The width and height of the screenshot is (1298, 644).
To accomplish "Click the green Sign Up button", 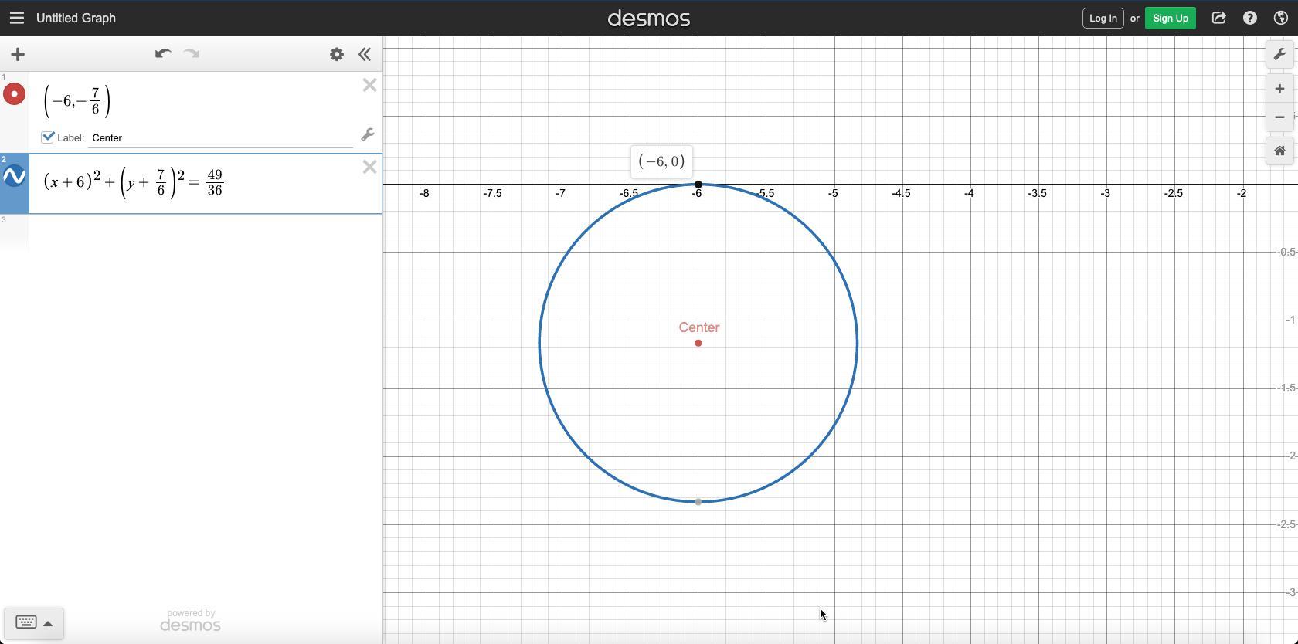I will (1170, 18).
